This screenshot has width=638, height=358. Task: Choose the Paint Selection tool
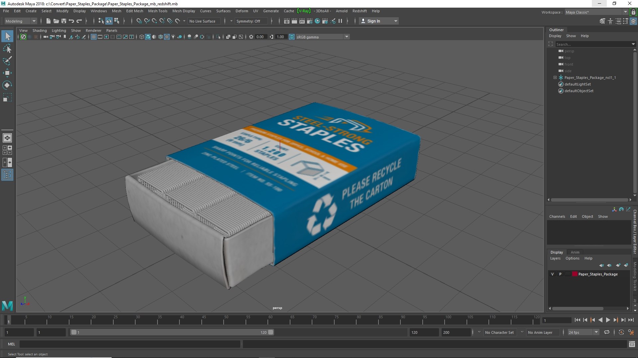point(7,61)
